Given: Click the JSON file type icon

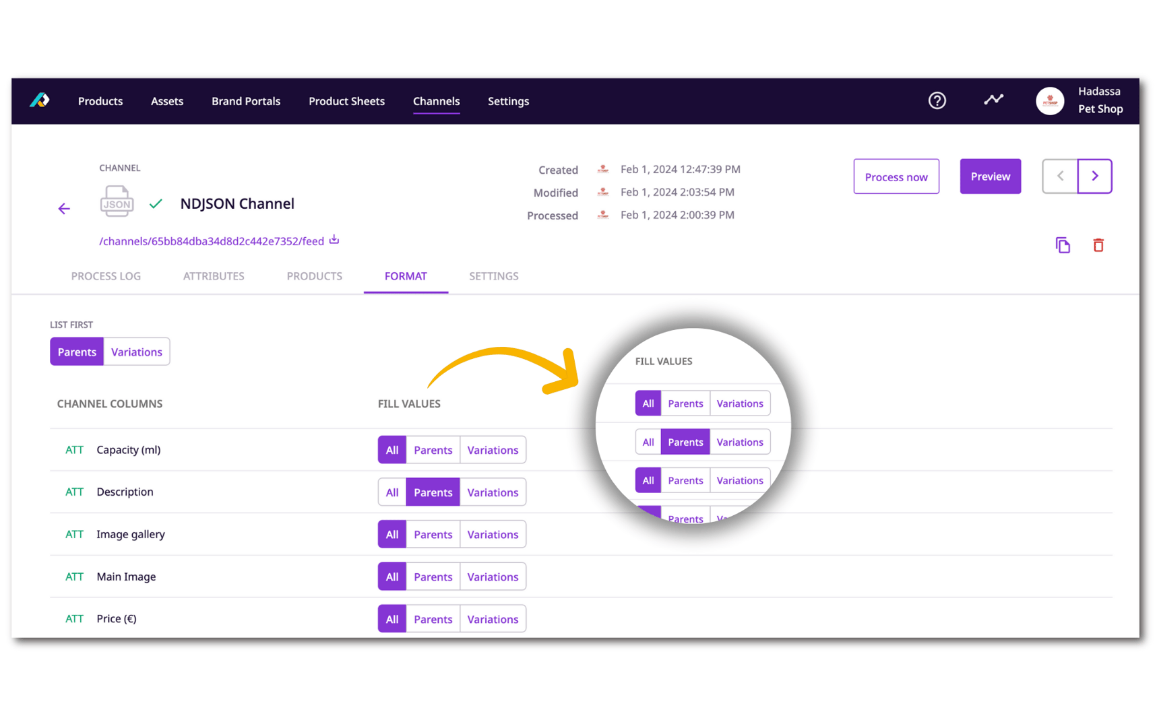Looking at the screenshot, I should click(x=116, y=201).
